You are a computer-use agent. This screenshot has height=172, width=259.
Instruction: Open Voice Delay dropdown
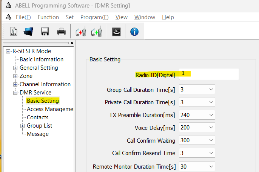point(197,127)
